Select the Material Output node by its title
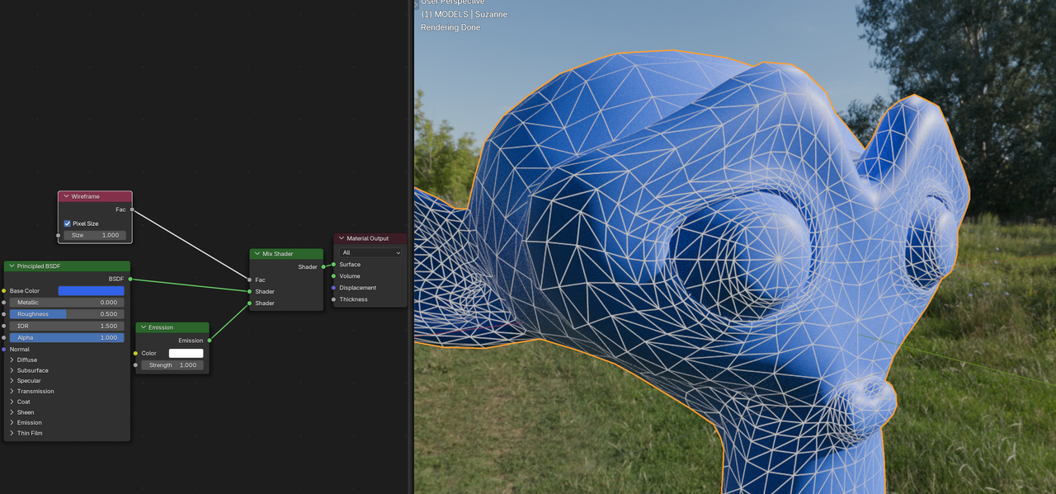 pyautogui.click(x=368, y=238)
